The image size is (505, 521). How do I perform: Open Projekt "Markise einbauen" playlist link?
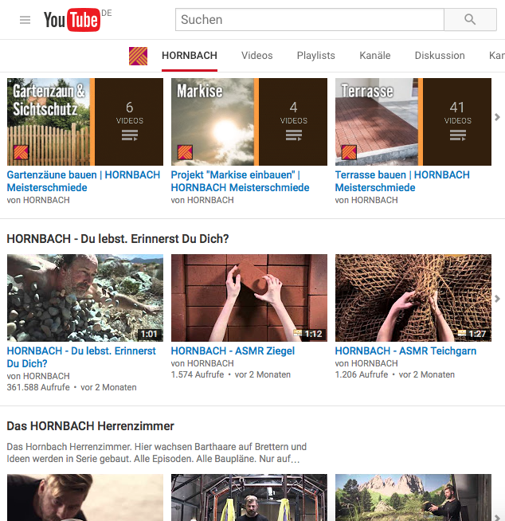pos(240,181)
